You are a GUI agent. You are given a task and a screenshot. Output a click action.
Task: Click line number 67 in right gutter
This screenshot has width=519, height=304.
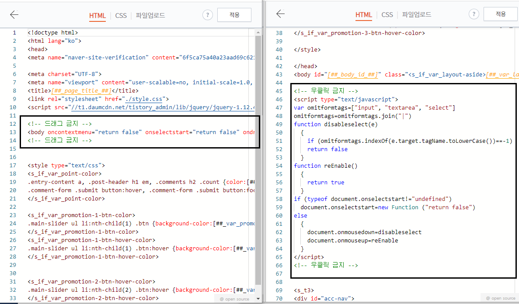pos(279,273)
